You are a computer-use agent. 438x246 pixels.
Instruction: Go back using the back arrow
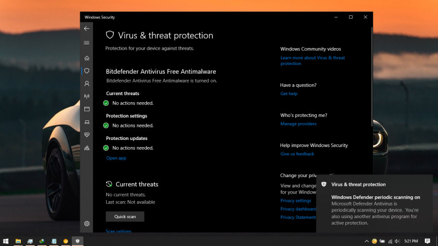coord(87,29)
